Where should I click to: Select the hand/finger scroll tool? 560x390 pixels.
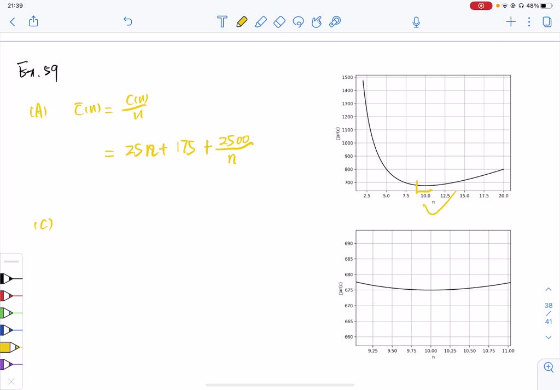(317, 22)
